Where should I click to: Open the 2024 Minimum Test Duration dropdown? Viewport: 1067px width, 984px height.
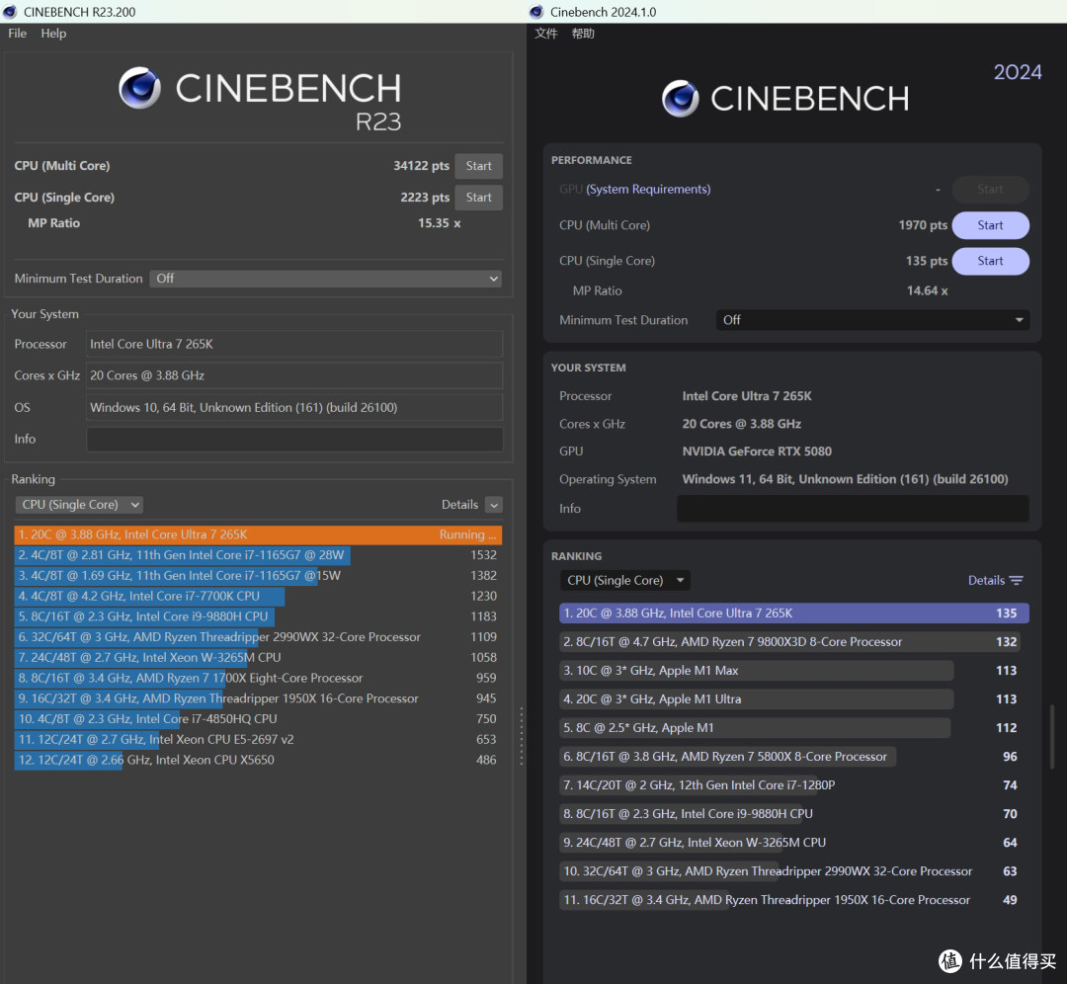pyautogui.click(x=872, y=320)
